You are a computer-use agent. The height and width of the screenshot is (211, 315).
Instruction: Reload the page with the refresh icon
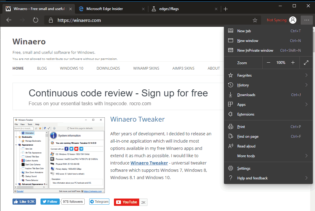click(x=36, y=20)
